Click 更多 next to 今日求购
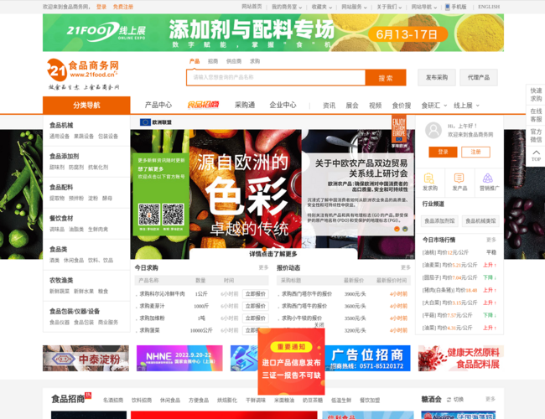This screenshot has width=545, height=419. pyautogui.click(x=263, y=267)
